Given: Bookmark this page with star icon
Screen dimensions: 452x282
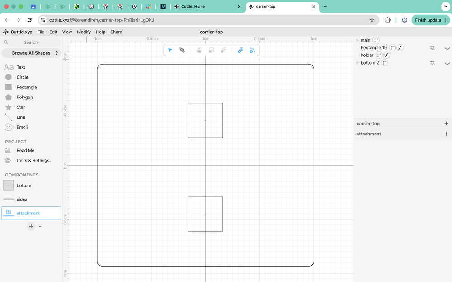Looking at the screenshot, I should click(372, 20).
